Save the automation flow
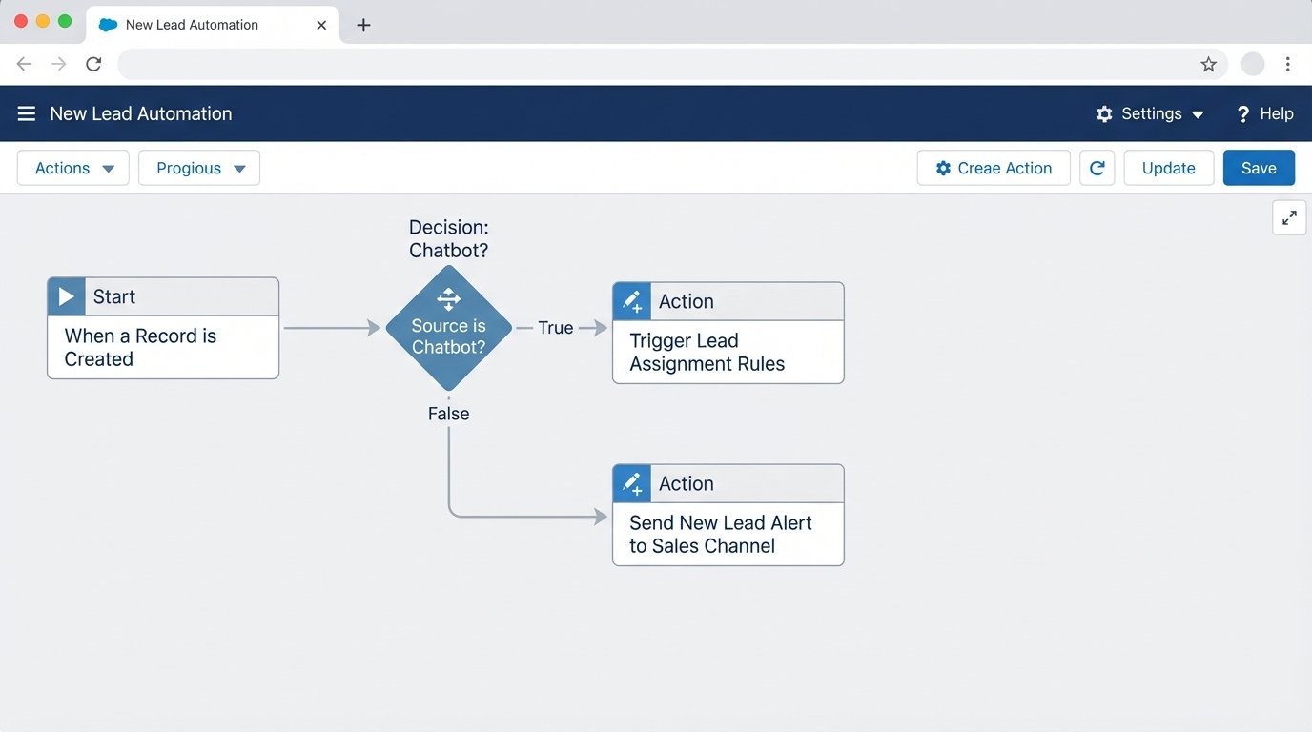1312x732 pixels. pos(1259,168)
